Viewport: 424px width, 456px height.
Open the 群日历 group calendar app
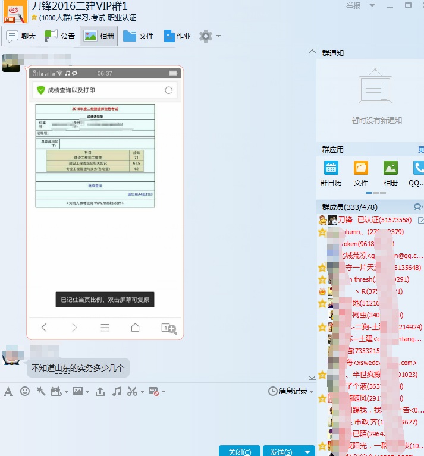pos(331,174)
